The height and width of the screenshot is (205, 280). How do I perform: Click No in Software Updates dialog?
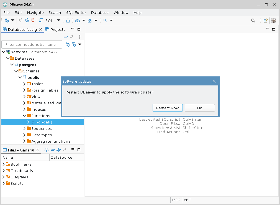point(200,108)
